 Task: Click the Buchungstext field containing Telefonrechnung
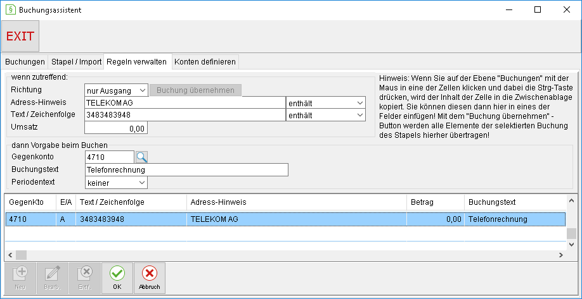[x=186, y=170]
